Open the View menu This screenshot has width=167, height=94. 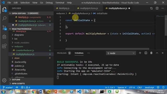point(35,3)
